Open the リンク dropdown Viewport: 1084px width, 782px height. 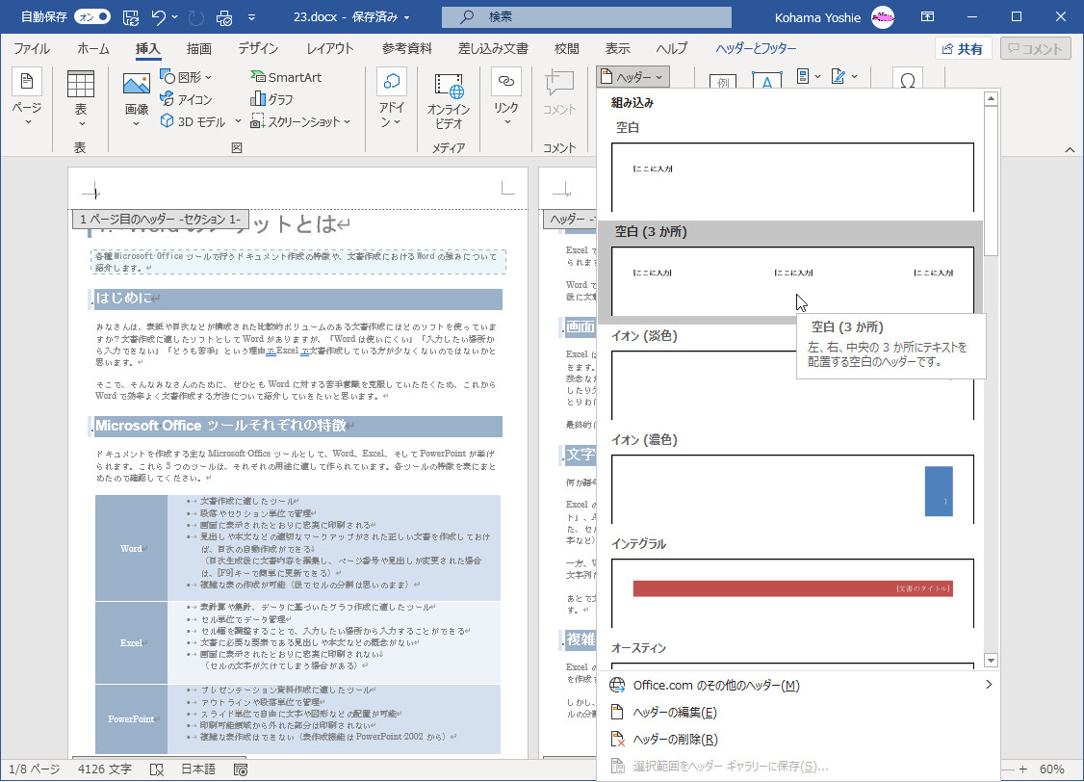tap(506, 98)
